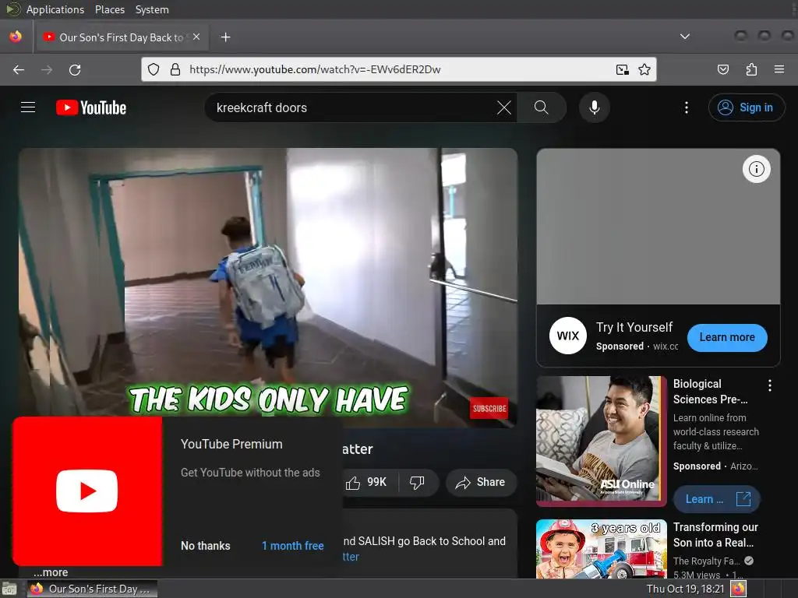Click the Firefox tray icon in panel

[738, 589]
